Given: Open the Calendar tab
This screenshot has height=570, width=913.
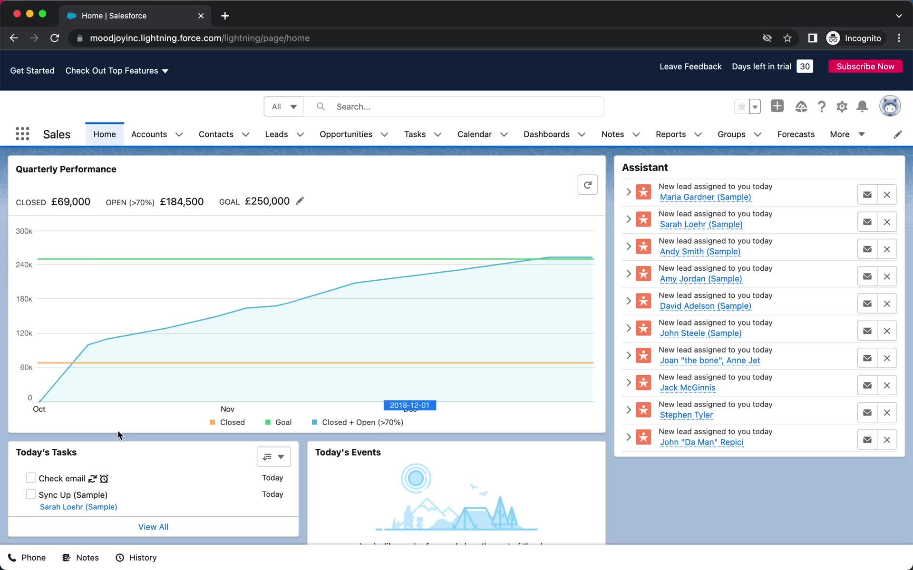Looking at the screenshot, I should 474,134.
